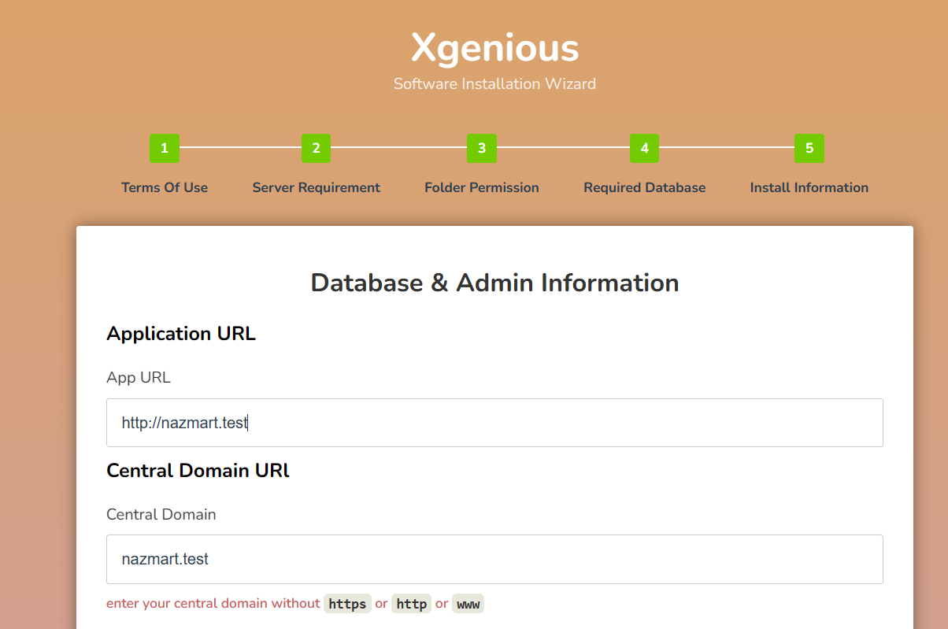Select the Install Information step label
The image size is (948, 629).
809,187
